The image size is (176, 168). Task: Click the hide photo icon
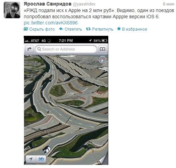26,29
